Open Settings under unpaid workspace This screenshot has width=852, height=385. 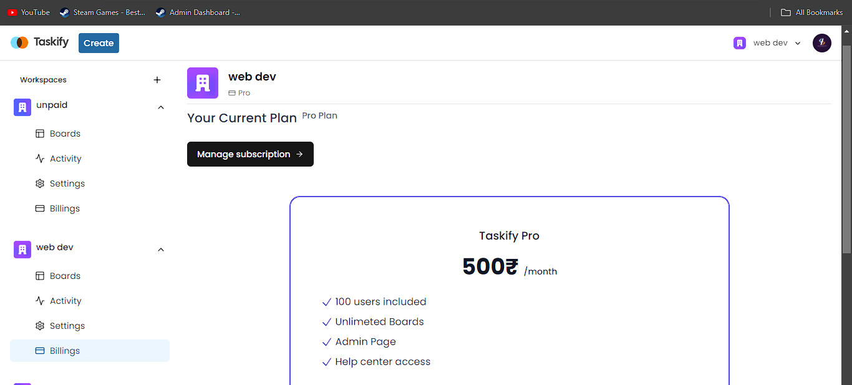coord(90,183)
